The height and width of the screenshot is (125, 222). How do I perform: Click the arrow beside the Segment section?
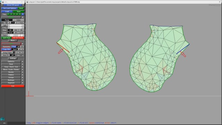point(23,83)
